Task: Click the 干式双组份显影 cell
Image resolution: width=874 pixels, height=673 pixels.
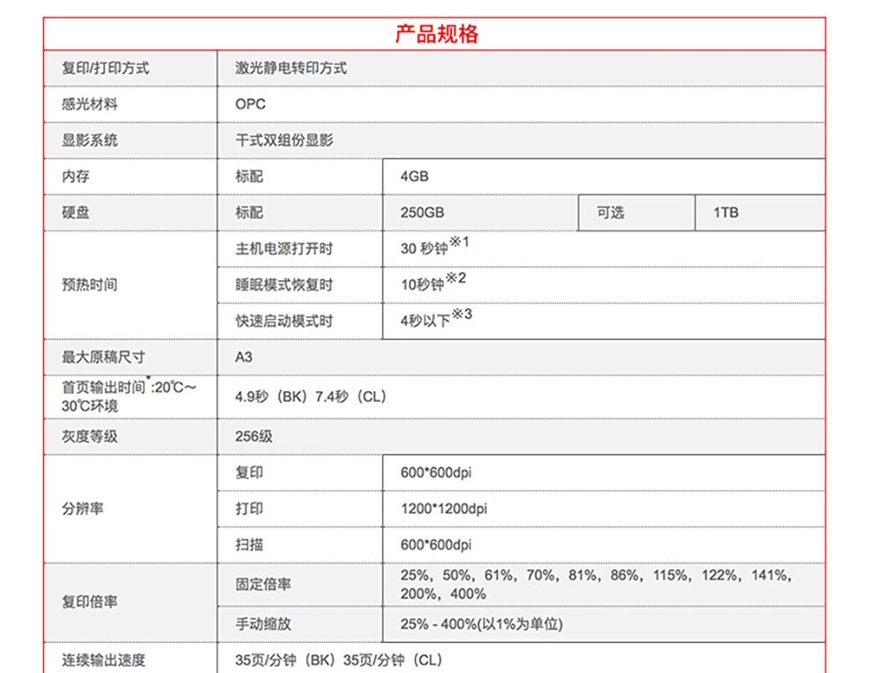Action: tap(284, 140)
